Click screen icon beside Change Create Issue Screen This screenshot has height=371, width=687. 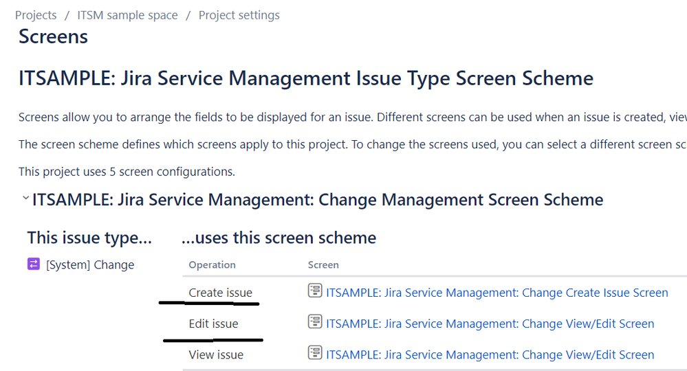click(315, 291)
